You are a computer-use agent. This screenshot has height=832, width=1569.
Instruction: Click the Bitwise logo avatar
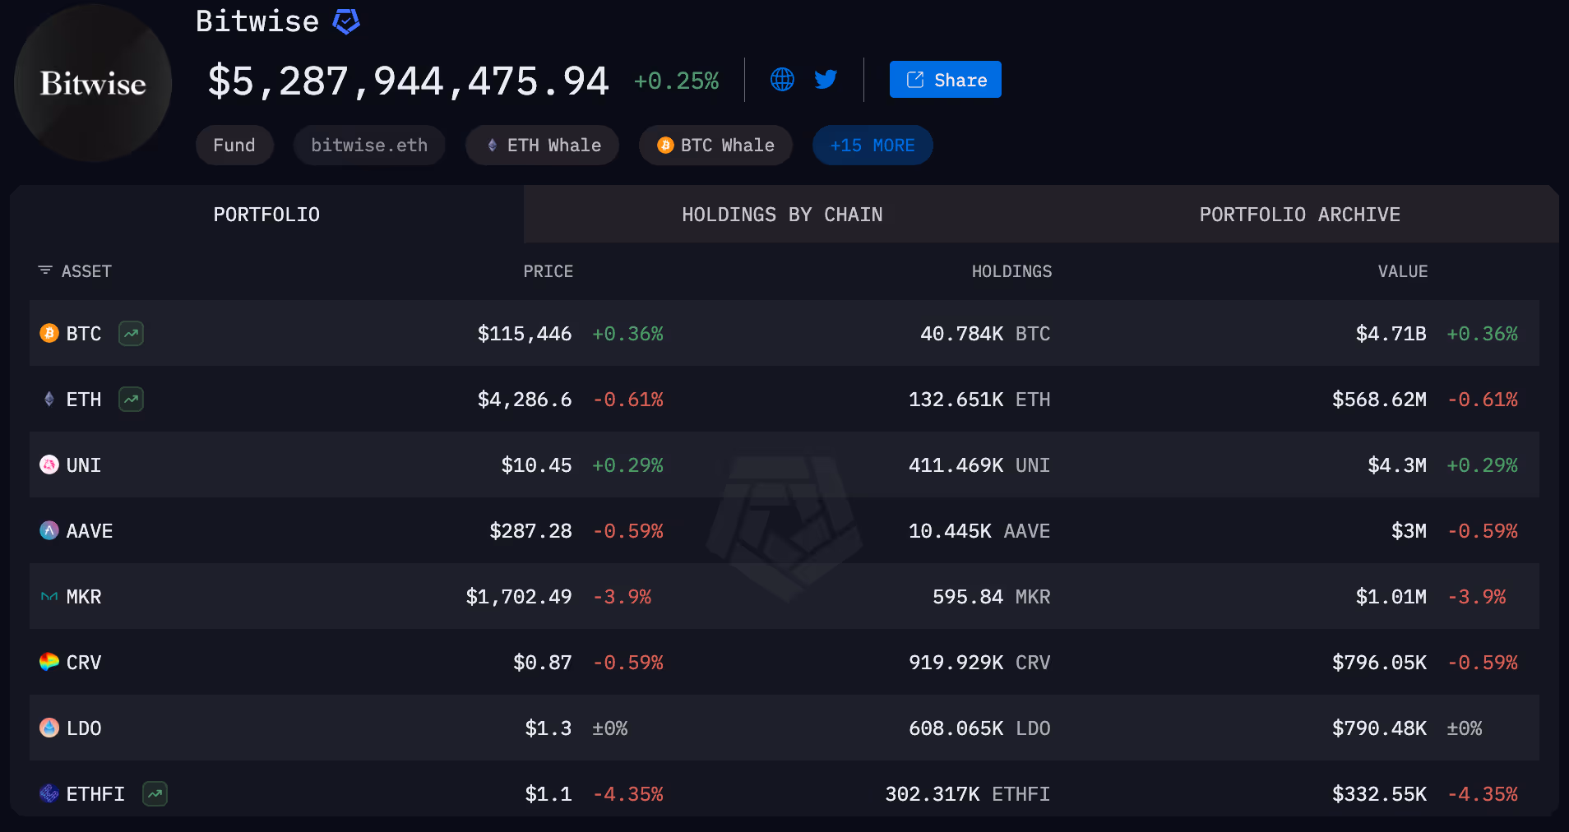point(93,83)
